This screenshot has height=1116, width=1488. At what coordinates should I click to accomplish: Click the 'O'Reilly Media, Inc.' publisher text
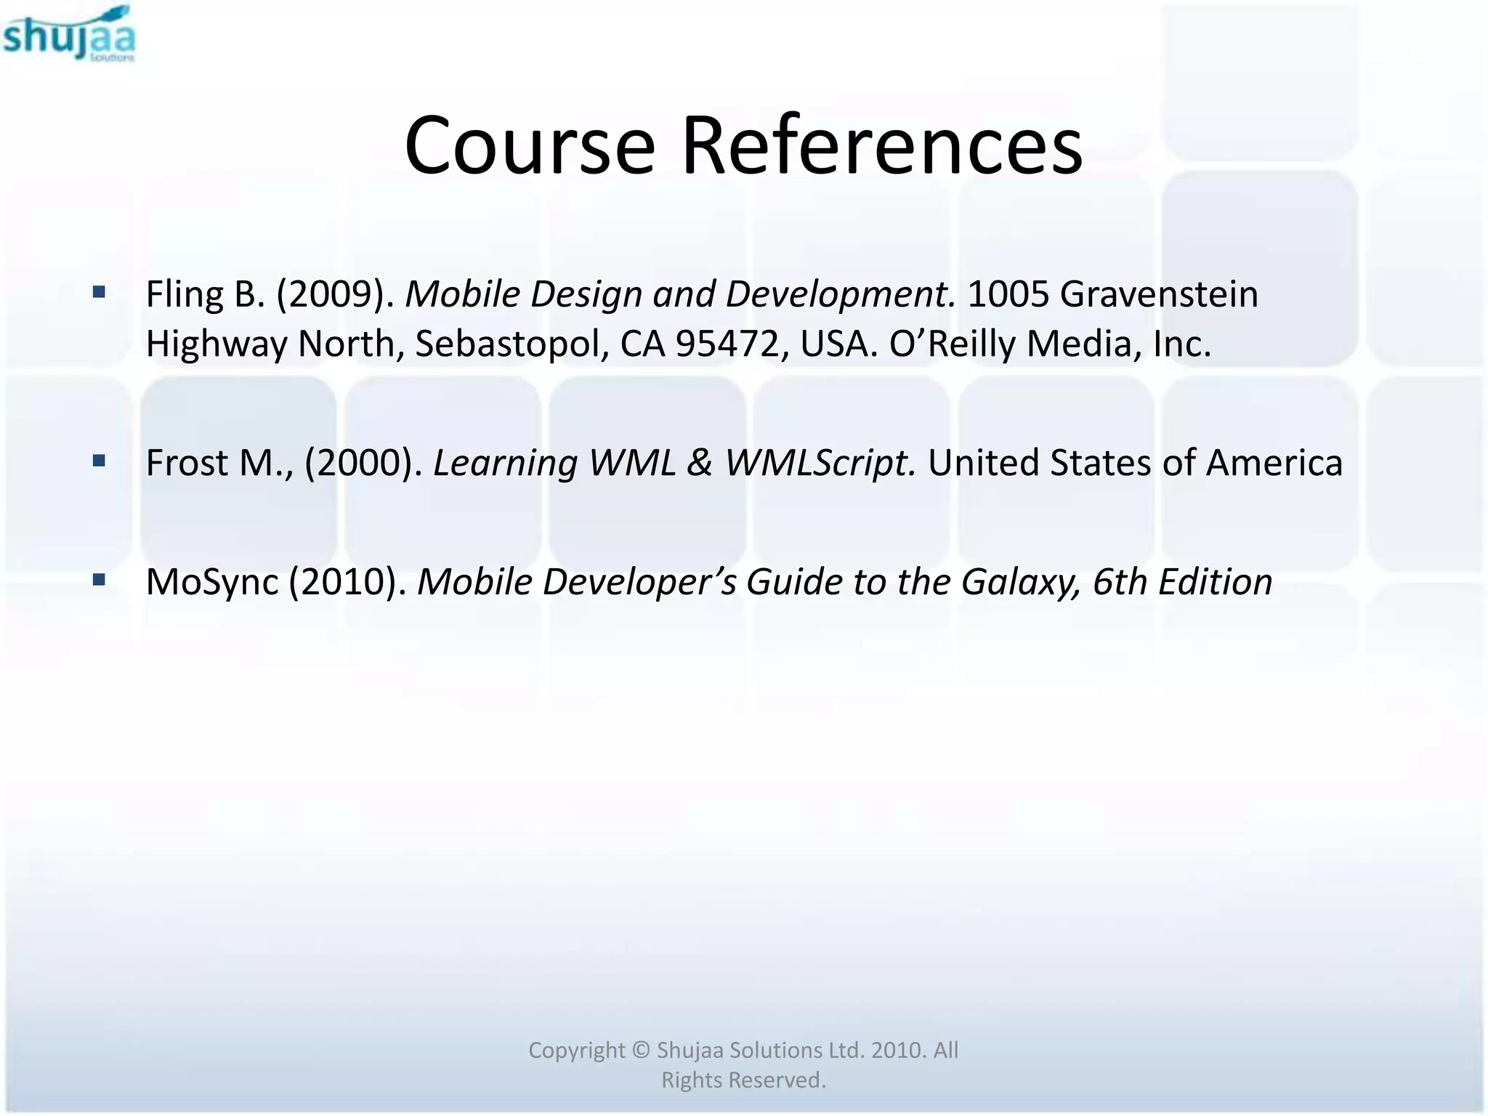click(1050, 344)
